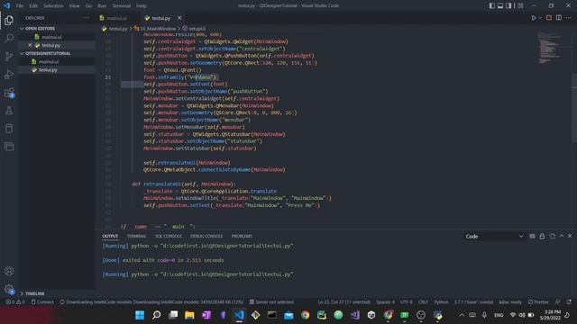The image size is (577, 324).
Task: Open output log file icon
Action: pyautogui.click(x=552, y=236)
